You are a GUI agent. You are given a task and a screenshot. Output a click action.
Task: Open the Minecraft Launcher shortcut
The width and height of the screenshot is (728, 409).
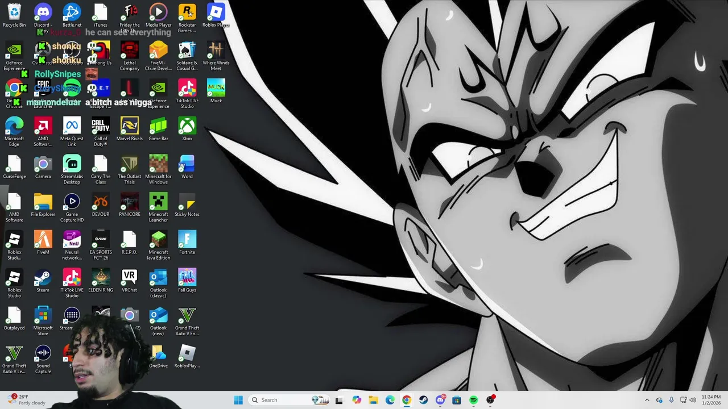(158, 208)
